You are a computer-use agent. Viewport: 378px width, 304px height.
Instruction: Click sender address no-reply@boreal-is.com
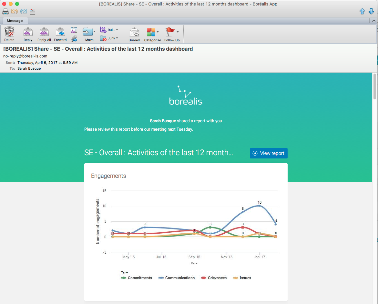click(25, 56)
